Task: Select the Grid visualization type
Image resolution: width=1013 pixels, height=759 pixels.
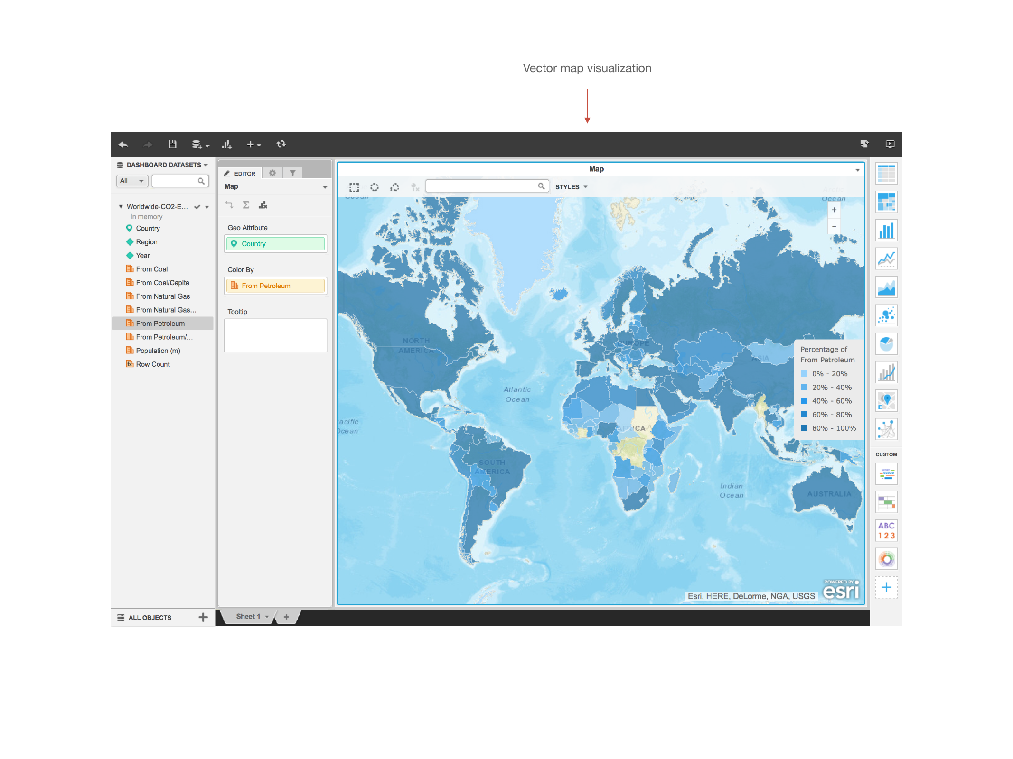Action: coord(886,174)
